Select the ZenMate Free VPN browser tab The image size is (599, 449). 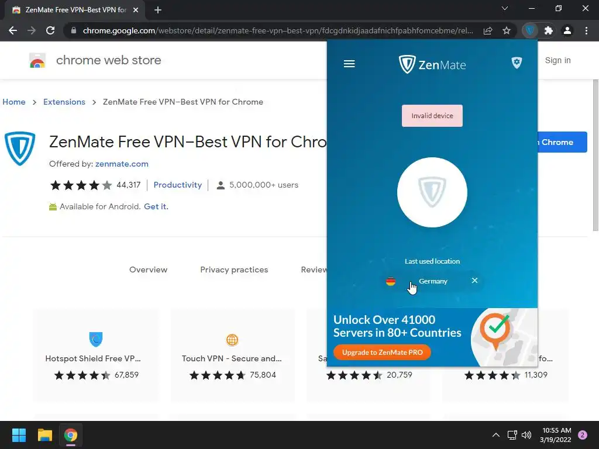75,10
